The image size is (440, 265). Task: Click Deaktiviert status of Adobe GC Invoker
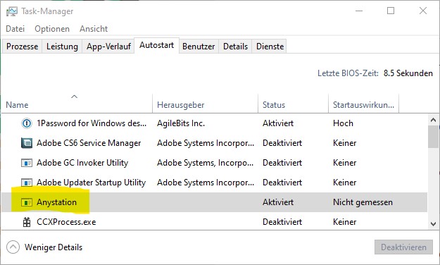click(282, 163)
